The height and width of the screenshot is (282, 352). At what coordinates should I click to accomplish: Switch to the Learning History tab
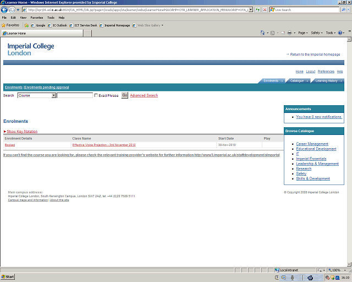tap(328, 81)
